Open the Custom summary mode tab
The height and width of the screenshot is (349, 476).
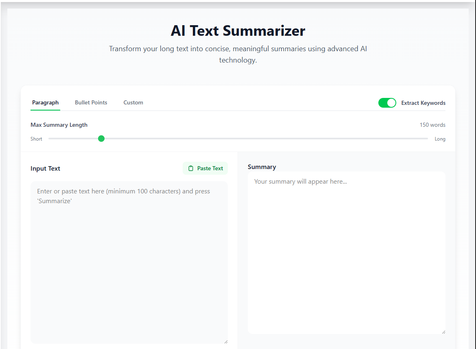click(x=133, y=102)
